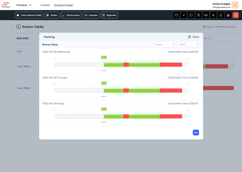Open the Canlı İzleme (Hub) tab
Viewport: 242px width, 172px height.
[x=29, y=15]
